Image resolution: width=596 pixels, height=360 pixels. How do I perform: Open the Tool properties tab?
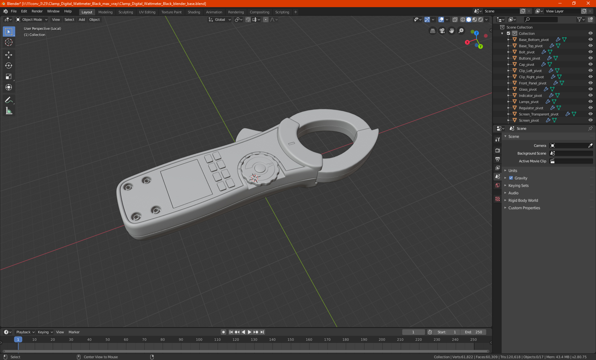point(498,139)
